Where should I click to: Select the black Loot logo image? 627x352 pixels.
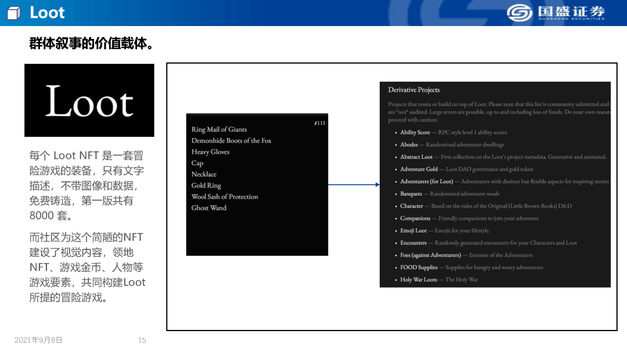pos(89,100)
